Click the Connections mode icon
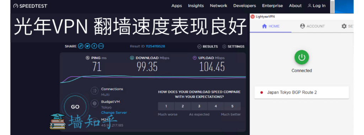 tap(95, 91)
